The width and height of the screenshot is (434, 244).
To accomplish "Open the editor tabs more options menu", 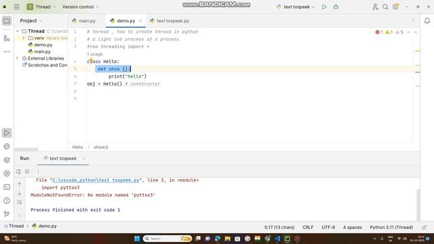I will [x=413, y=21].
